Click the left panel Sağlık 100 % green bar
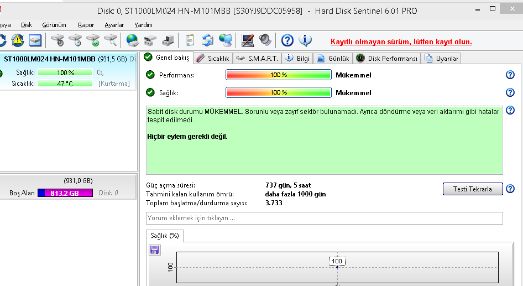Image resolution: width=523 pixels, height=286 pixels. [65, 72]
